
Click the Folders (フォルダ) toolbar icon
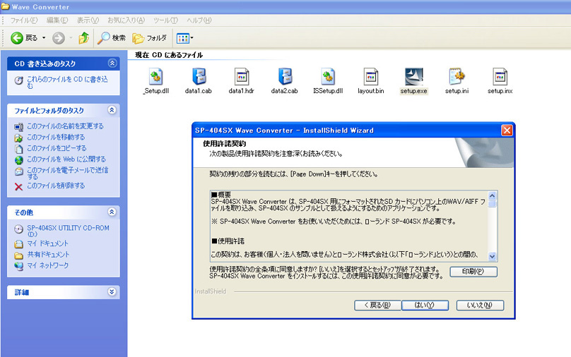(138, 38)
